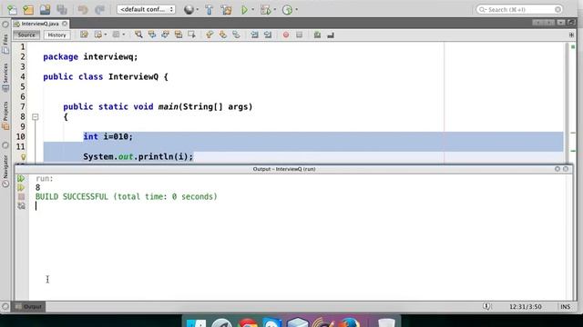Click the Previous Bookmark icon
Image resolution: width=583 pixels, height=327 pixels.
tap(210, 35)
